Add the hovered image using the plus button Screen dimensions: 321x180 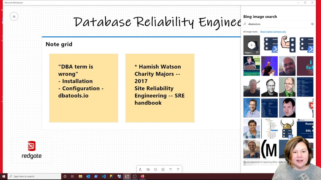click(x=252, y=45)
